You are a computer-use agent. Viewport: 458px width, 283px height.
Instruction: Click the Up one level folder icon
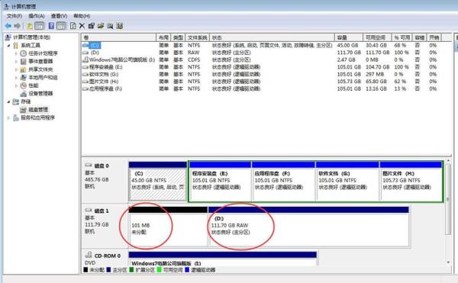point(30,26)
